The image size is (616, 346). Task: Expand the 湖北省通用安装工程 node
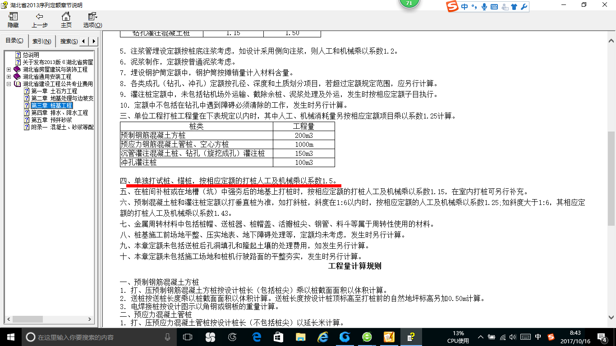pos(9,77)
